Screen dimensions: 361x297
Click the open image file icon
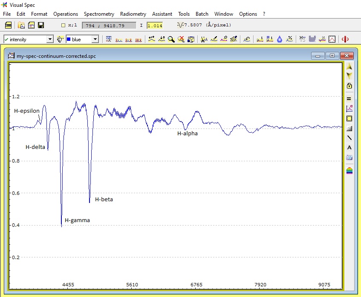point(31,25)
